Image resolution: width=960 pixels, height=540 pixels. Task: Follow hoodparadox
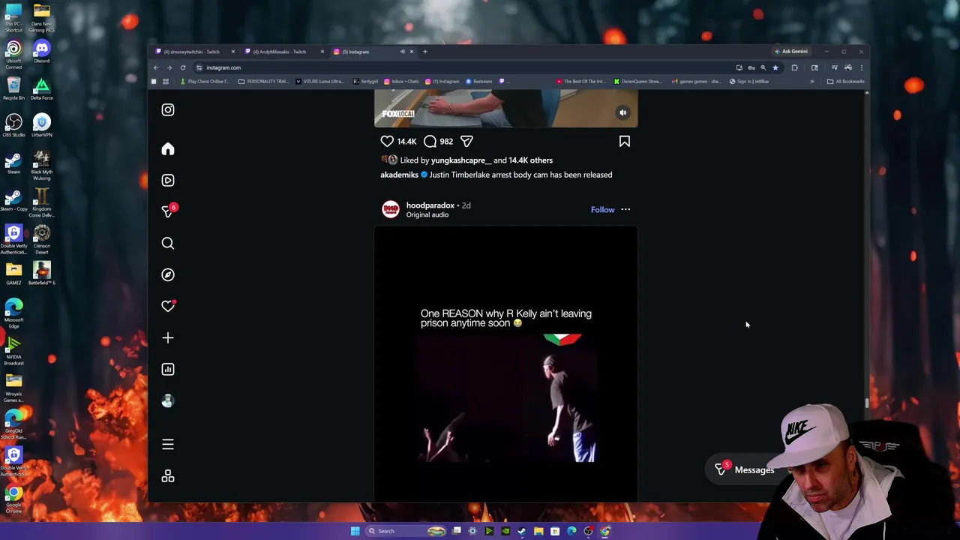tap(602, 210)
